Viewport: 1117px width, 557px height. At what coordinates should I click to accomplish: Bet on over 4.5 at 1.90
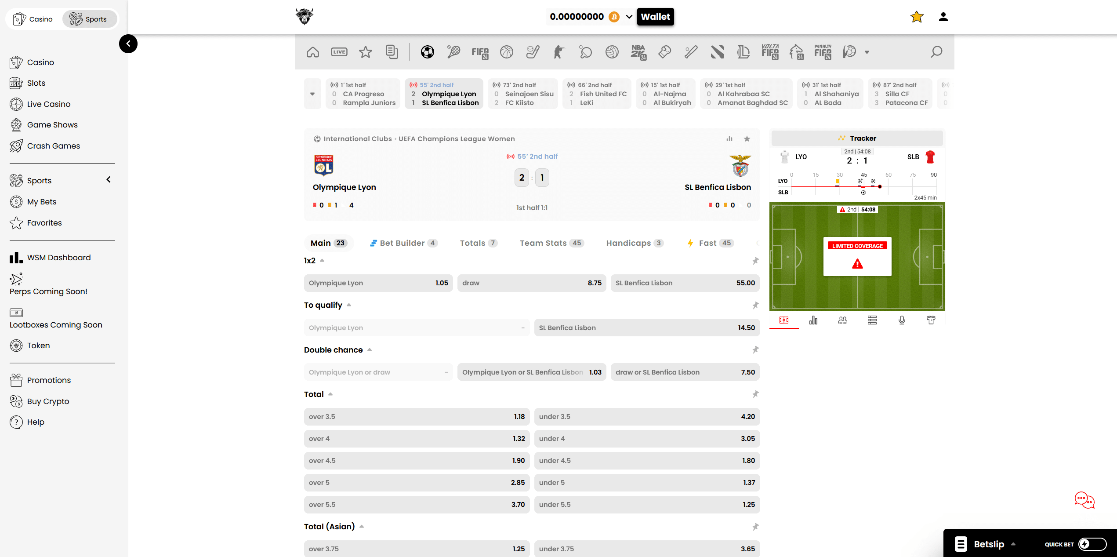417,461
